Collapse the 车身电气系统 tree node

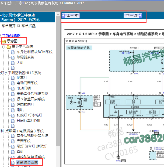4,47
